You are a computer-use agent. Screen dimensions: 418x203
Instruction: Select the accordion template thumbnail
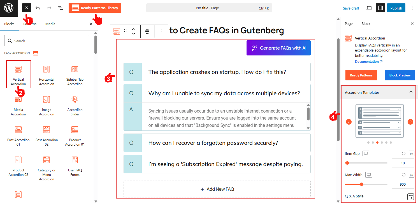pyautogui.click(x=379, y=121)
